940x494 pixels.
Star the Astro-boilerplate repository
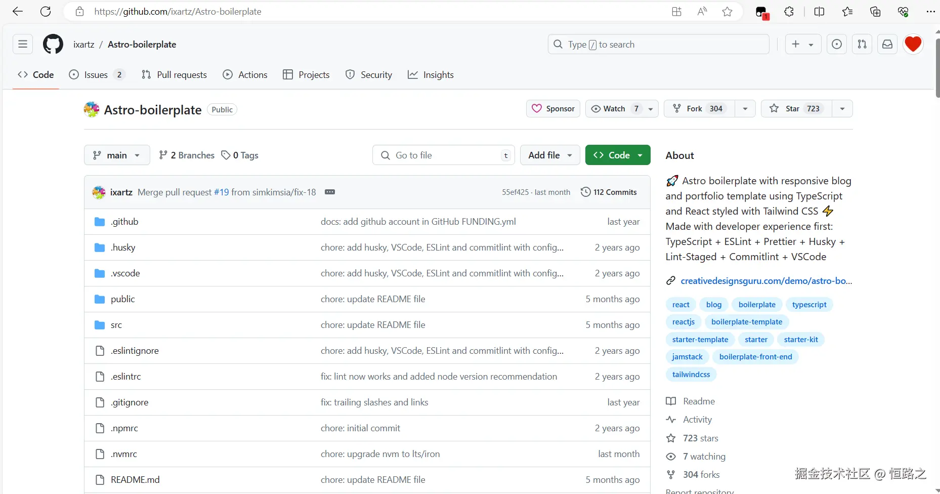coord(796,109)
